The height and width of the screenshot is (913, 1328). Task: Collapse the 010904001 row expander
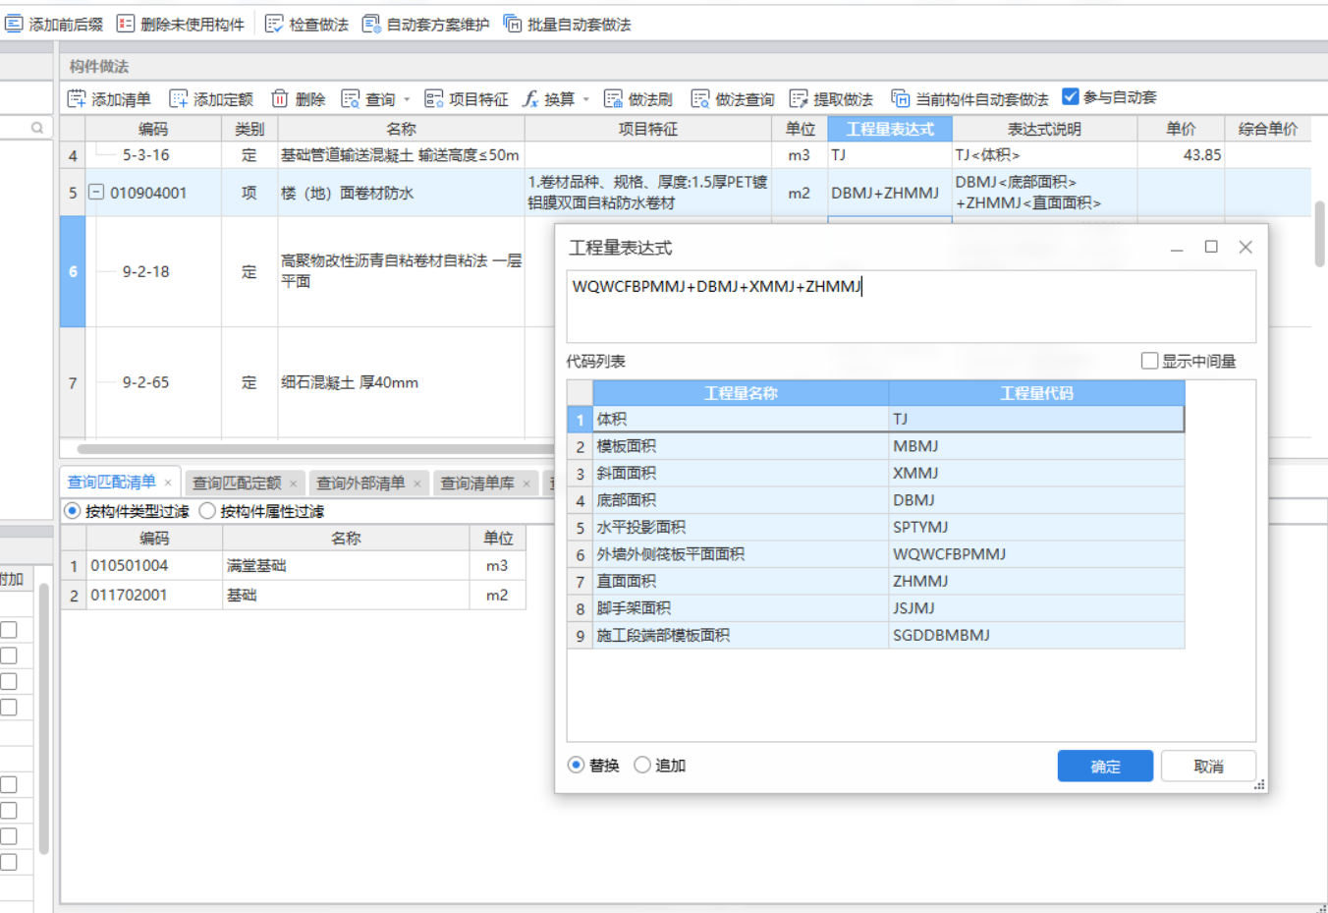point(96,192)
